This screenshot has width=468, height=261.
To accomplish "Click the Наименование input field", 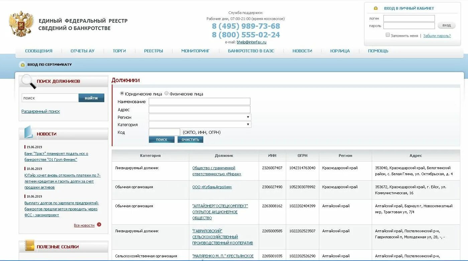I will click(x=200, y=101).
